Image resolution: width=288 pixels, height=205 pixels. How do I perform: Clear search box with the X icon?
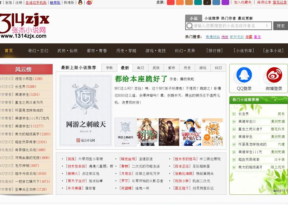(267, 26)
